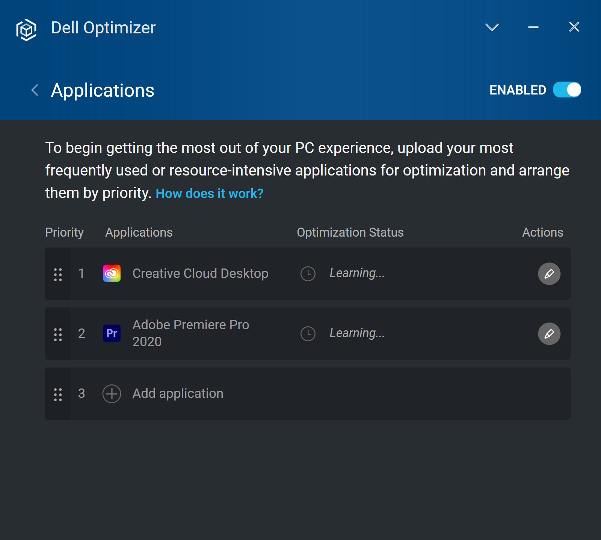
Task: Select the Creative Cloud Desktop name
Action: (x=200, y=274)
